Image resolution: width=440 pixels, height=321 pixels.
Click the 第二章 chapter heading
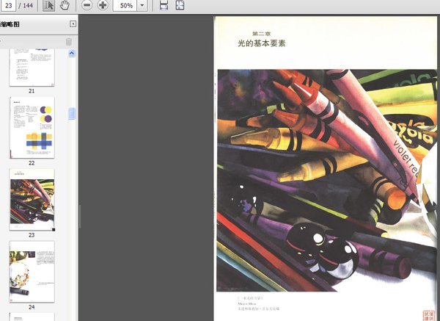(x=262, y=34)
